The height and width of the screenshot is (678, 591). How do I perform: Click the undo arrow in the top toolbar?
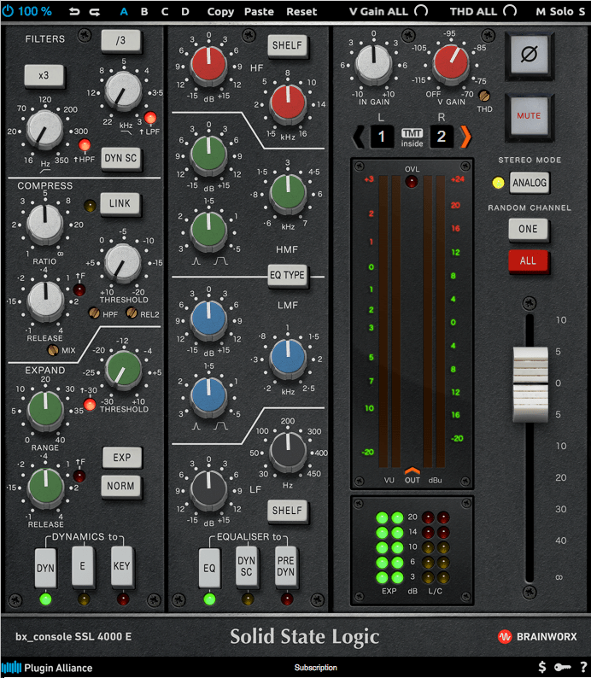pos(74,12)
